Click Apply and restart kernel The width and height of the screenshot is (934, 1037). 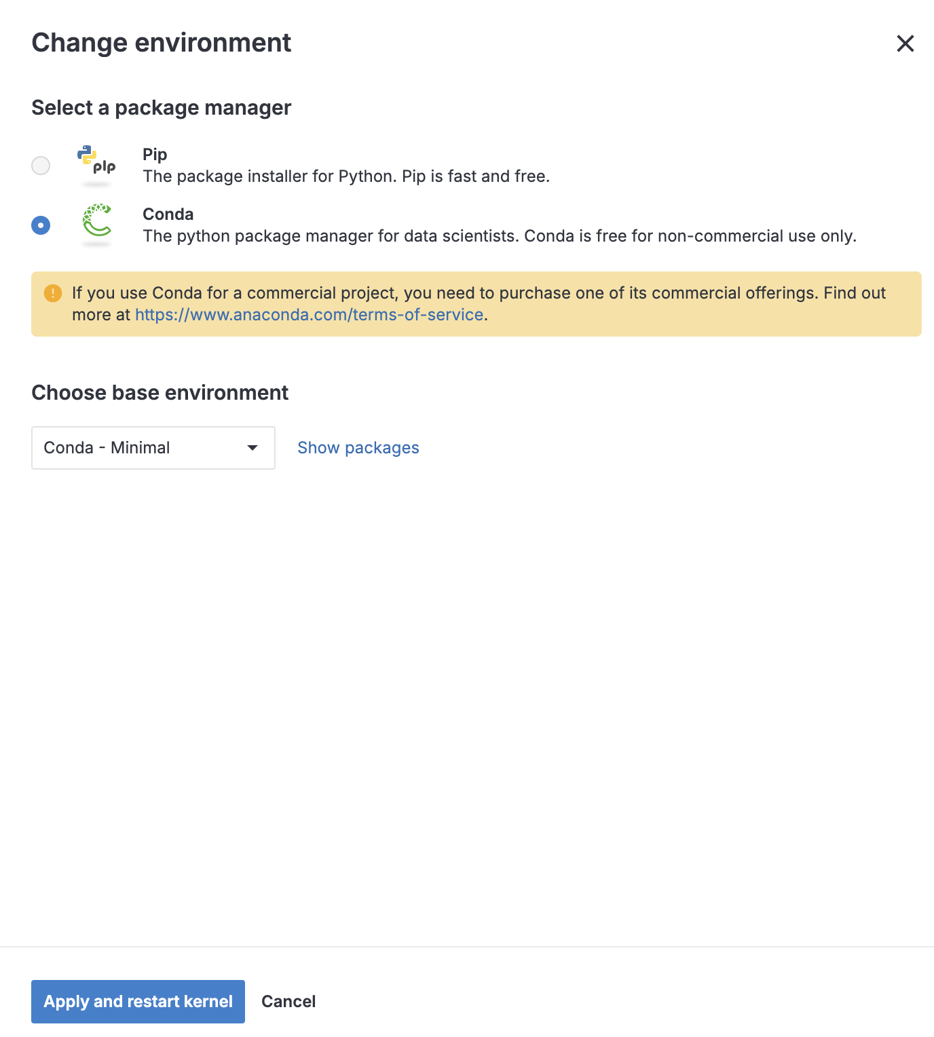pyautogui.click(x=137, y=1001)
